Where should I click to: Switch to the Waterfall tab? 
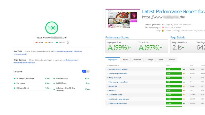coord(137,60)
